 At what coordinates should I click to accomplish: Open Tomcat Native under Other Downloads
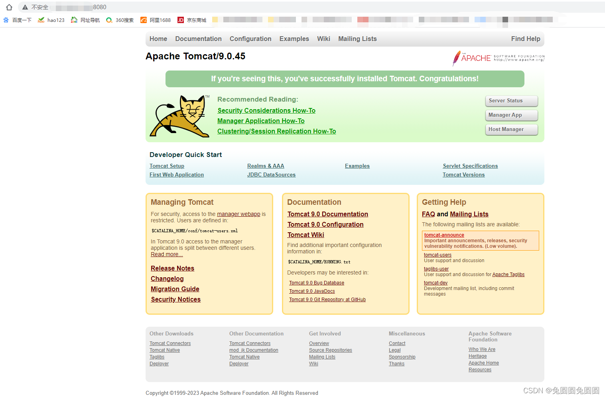click(165, 350)
